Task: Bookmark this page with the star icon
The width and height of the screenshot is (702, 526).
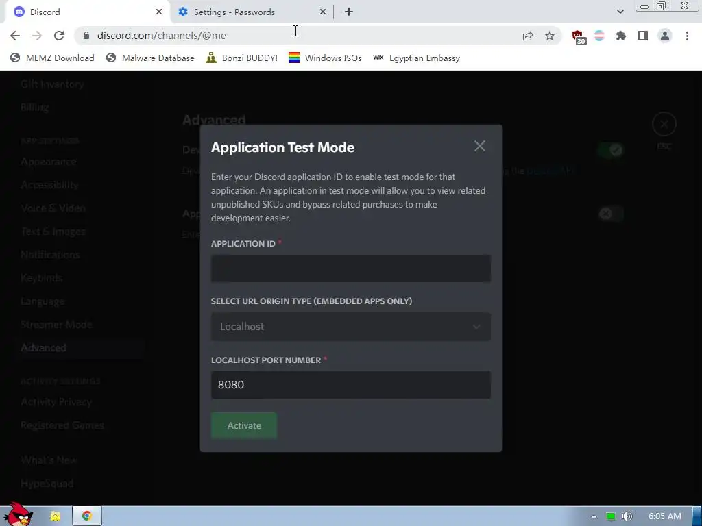Action: tap(550, 36)
